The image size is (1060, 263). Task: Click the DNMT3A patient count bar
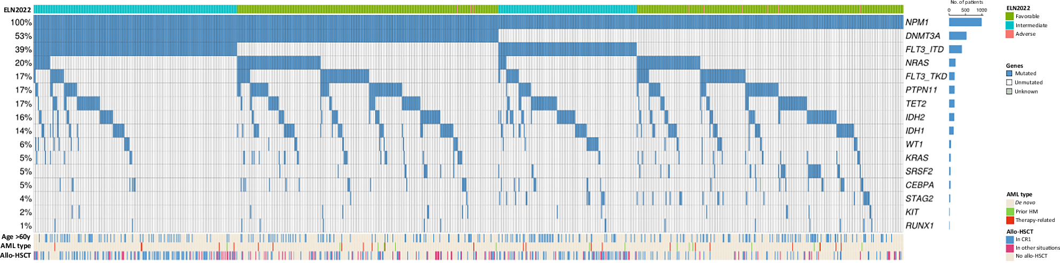[958, 36]
